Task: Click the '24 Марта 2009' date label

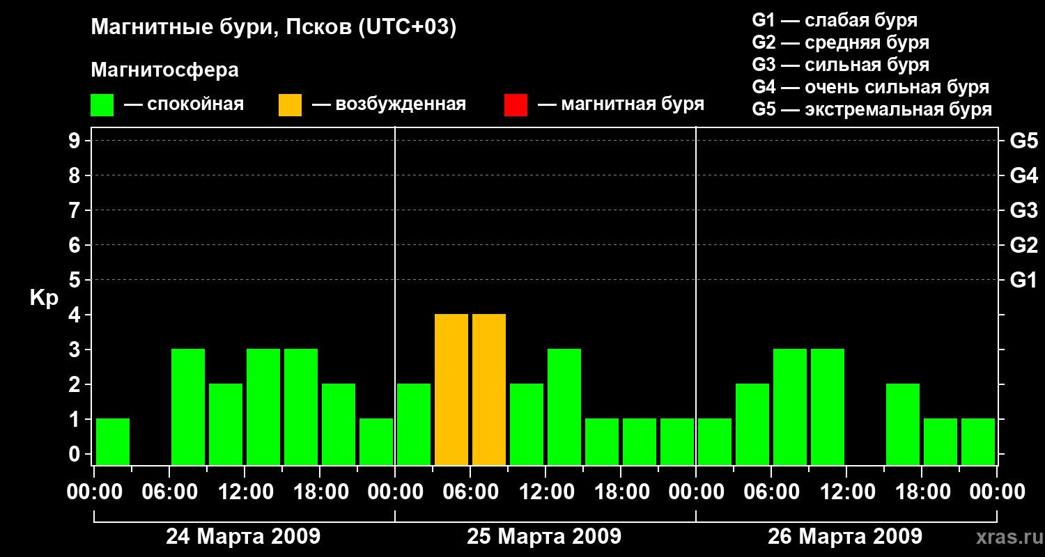Action: tap(243, 537)
